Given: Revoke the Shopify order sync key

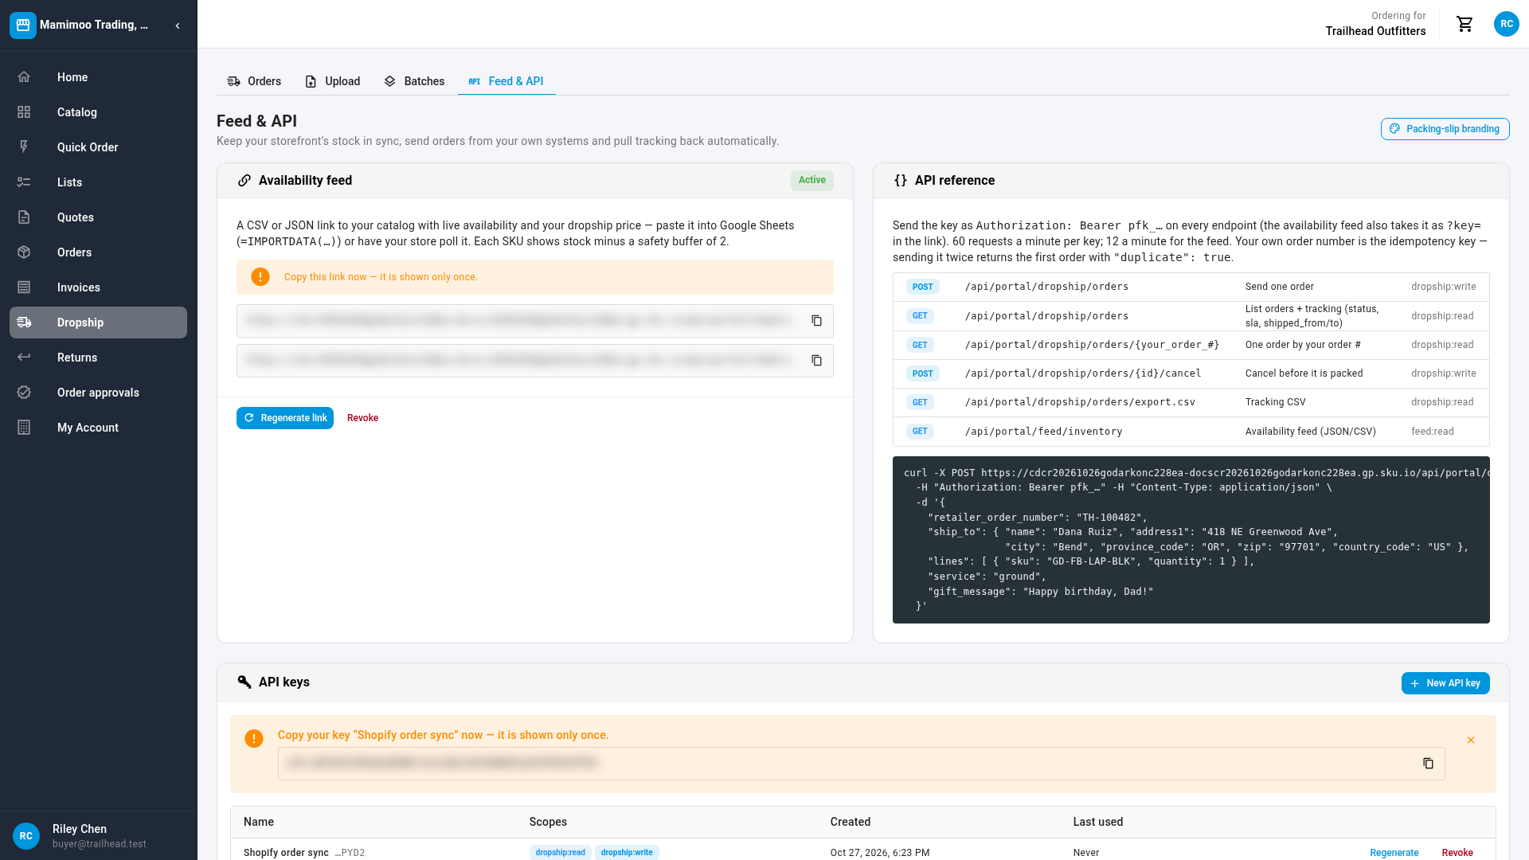Looking at the screenshot, I should click(x=1457, y=853).
